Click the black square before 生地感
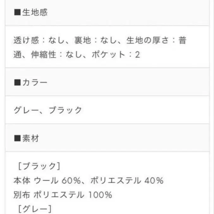This screenshot has width=214, height=214. pos(18,12)
